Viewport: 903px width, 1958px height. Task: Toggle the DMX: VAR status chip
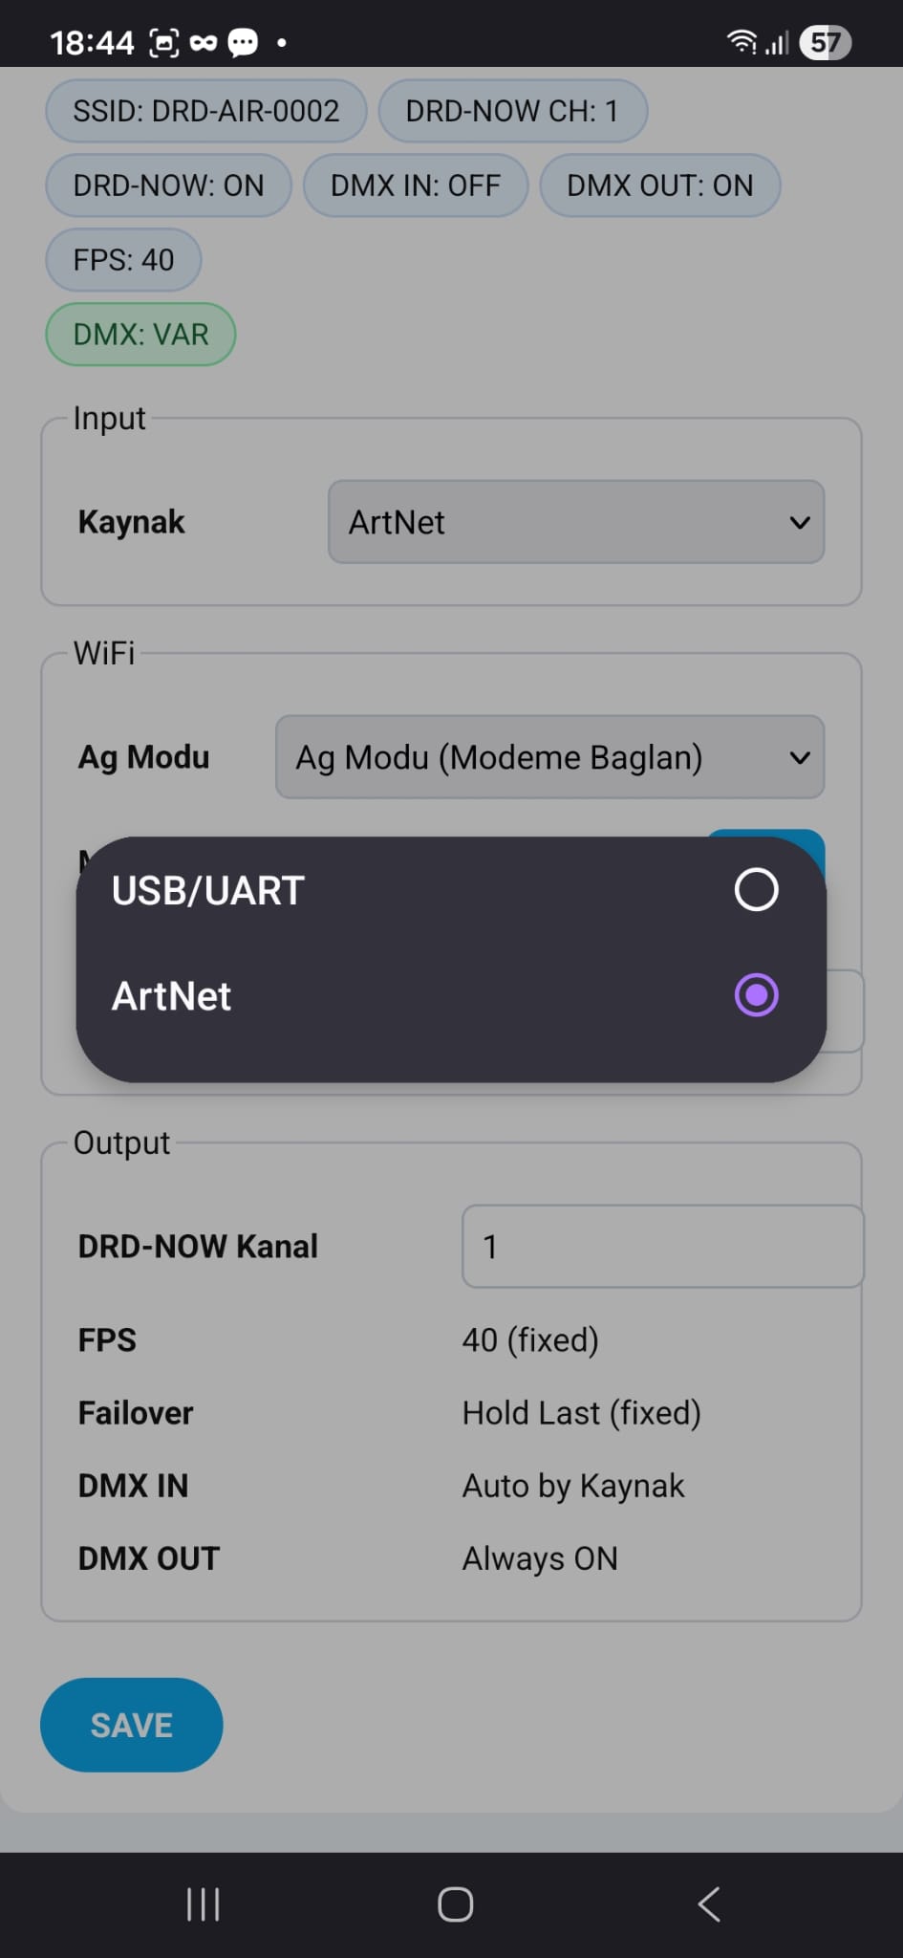[140, 334]
